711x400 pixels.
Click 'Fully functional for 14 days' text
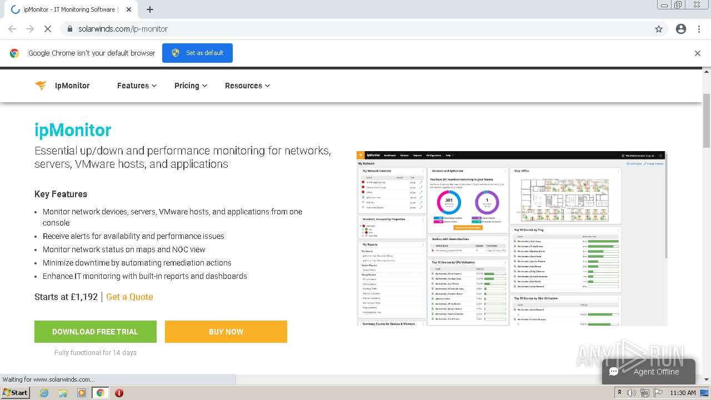[x=96, y=353]
